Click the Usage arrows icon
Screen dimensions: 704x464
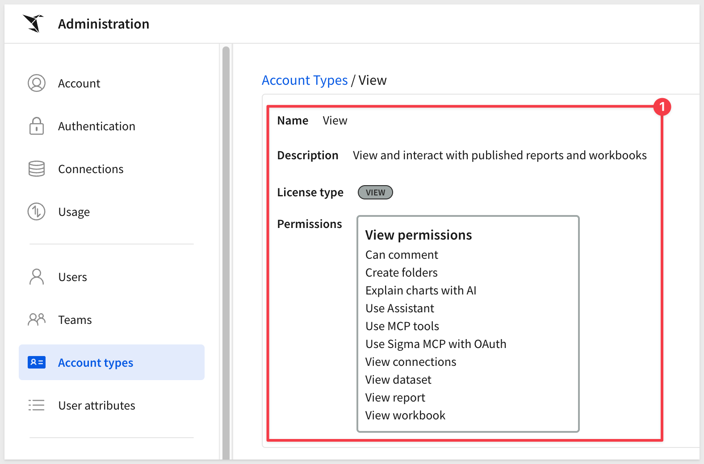point(37,211)
